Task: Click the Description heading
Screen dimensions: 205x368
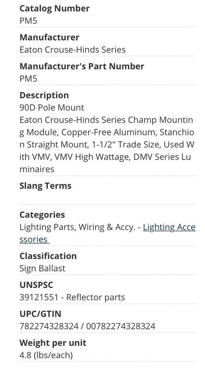Action: 44,95
